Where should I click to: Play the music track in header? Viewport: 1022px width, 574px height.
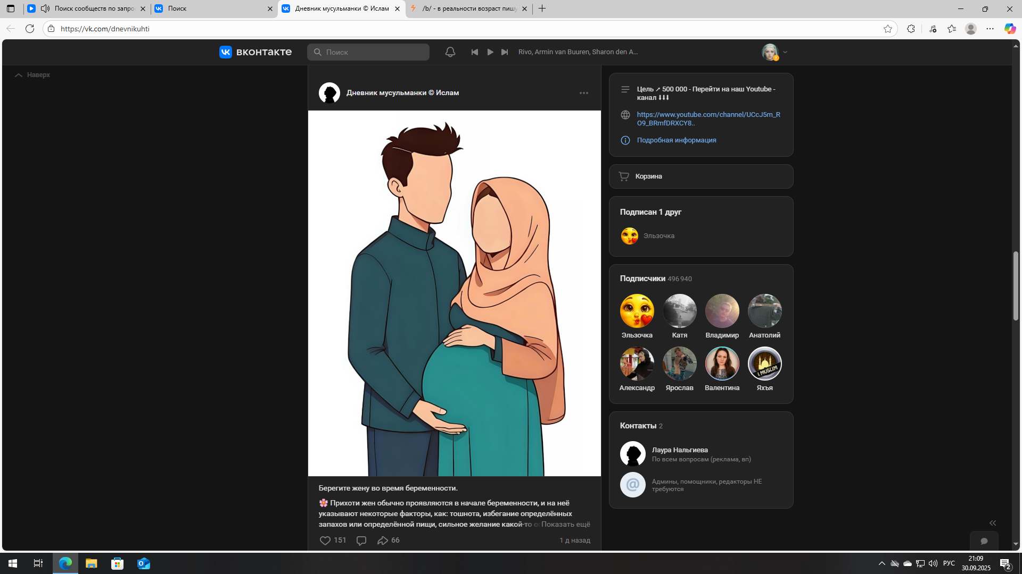[490, 52]
